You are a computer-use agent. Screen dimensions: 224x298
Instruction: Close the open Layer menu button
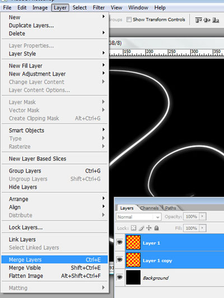click(x=60, y=8)
